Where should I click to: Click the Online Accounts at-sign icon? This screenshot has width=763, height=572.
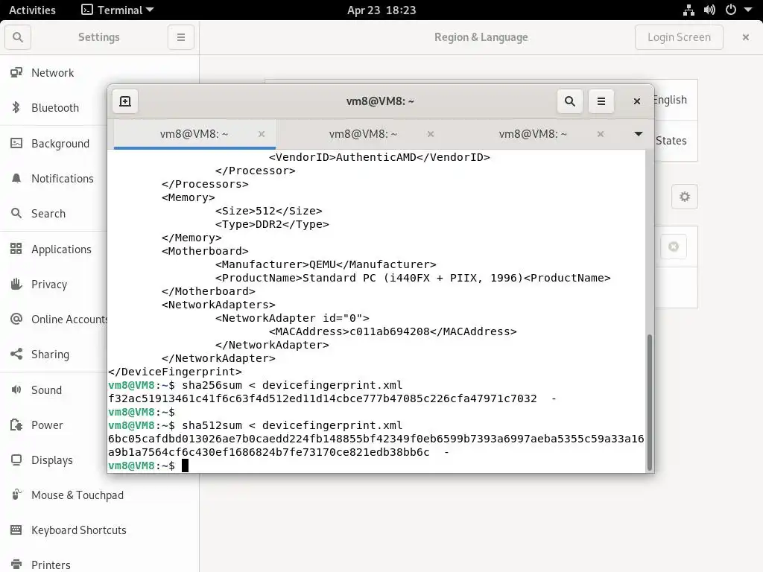[16, 319]
